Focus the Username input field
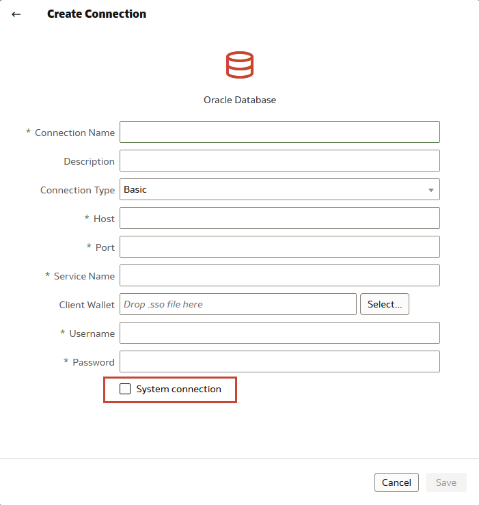The height and width of the screenshot is (505, 479). pyautogui.click(x=279, y=333)
